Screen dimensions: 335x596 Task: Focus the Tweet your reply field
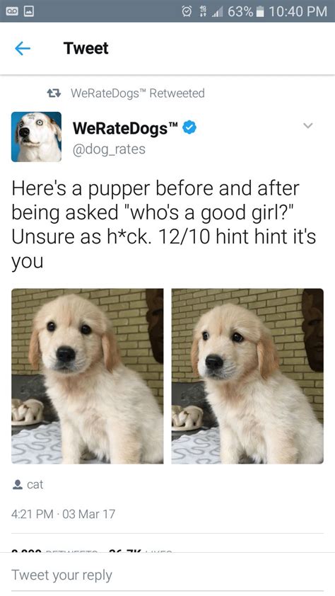coord(167,575)
